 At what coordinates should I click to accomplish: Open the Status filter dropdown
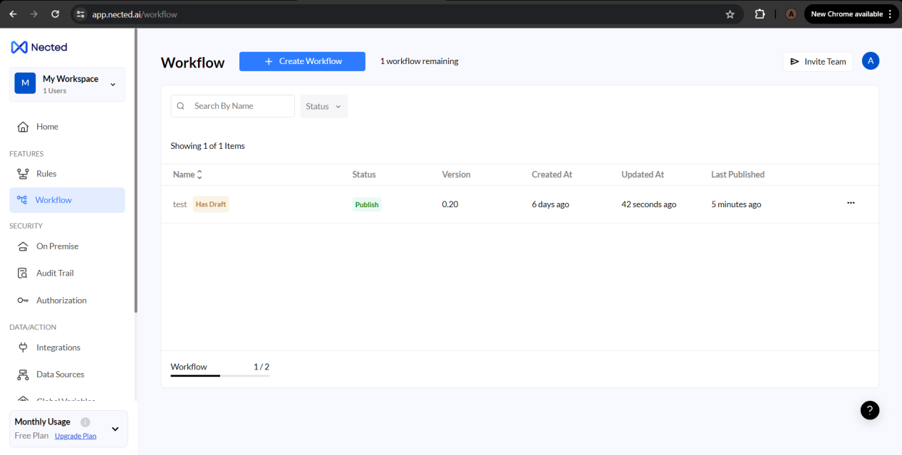pos(324,106)
